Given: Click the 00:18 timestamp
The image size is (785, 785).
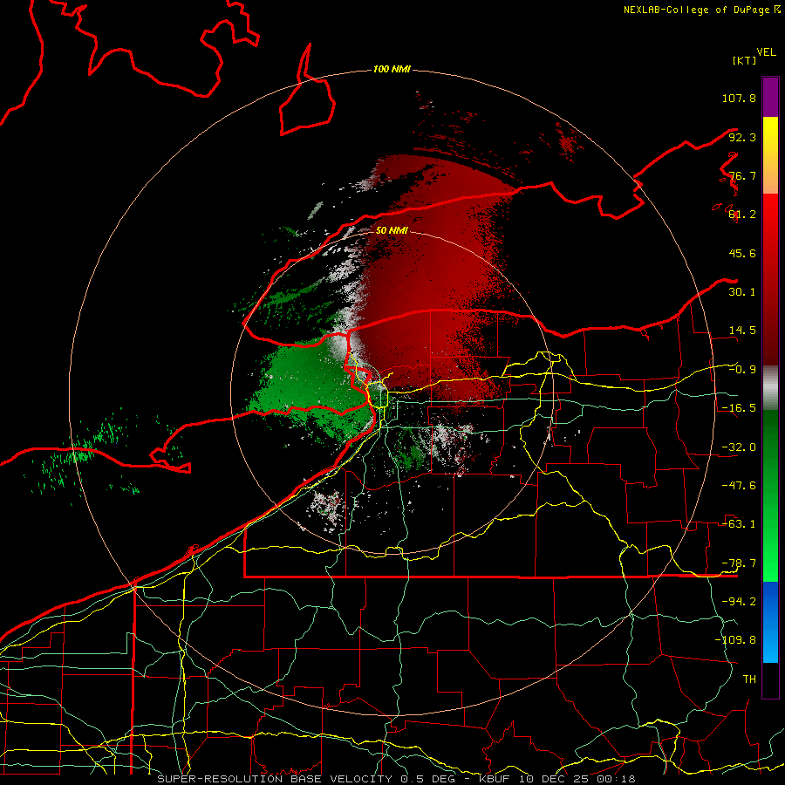Looking at the screenshot, I should [615, 779].
